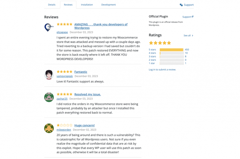Select the Development tab
Screen dimensions: 240x159
tap(109, 5)
